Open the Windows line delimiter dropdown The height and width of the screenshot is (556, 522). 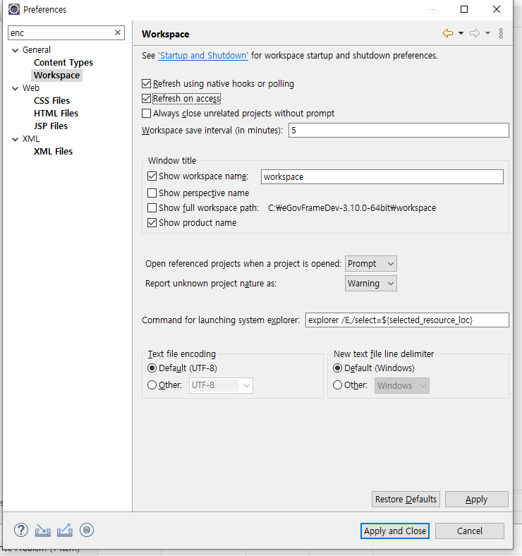click(402, 385)
